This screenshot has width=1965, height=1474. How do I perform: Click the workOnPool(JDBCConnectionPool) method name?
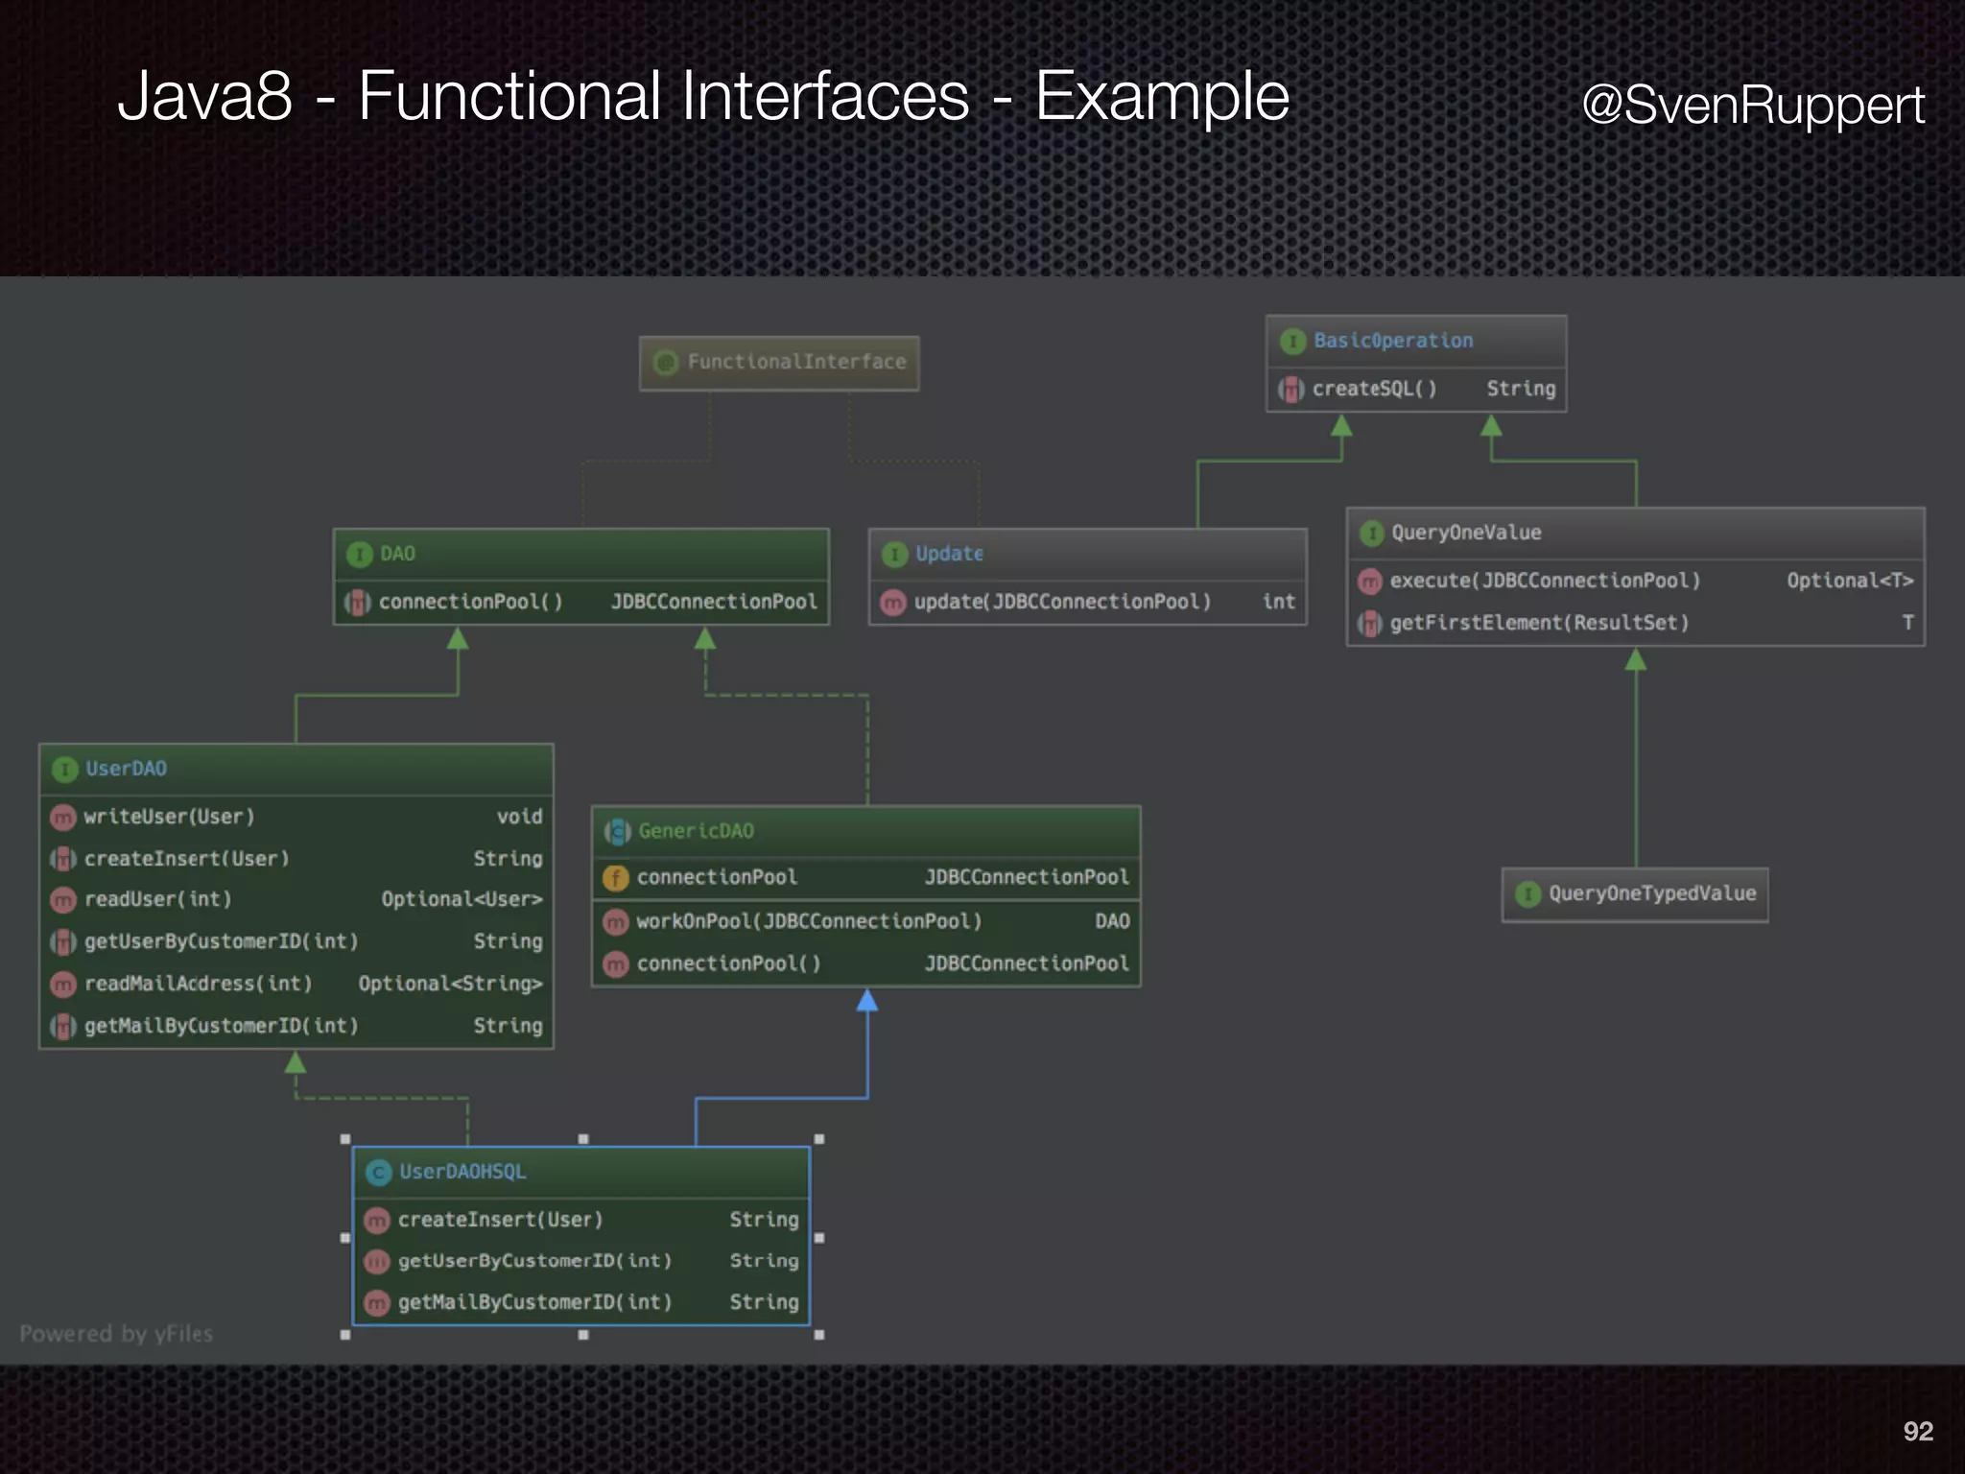pyautogui.click(x=809, y=921)
